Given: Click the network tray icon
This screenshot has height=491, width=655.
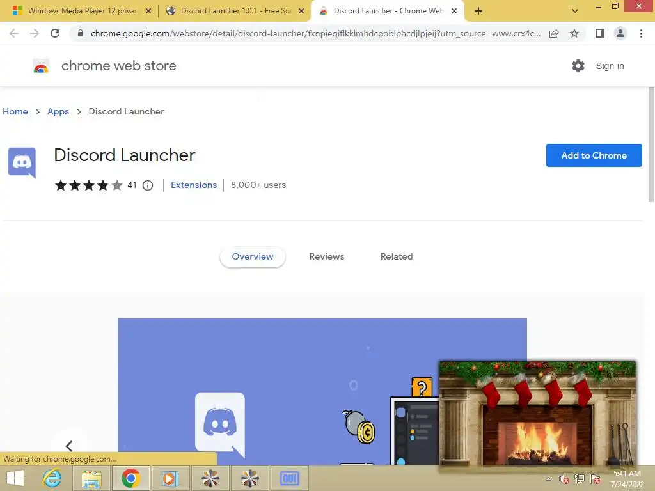Looking at the screenshot, I should pyautogui.click(x=580, y=479).
